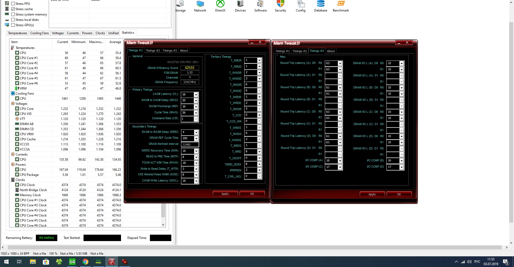Switch to the Cooling Fans tab

tap(39, 33)
